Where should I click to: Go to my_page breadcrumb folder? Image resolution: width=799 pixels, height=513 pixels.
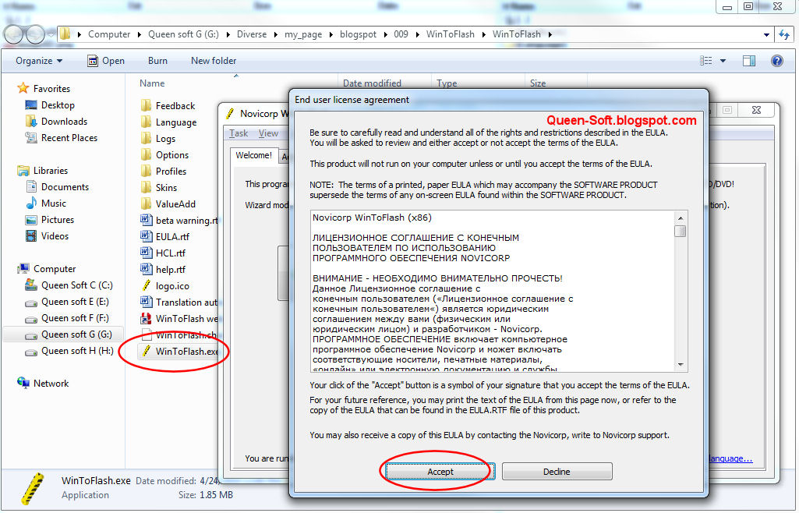[x=303, y=34]
